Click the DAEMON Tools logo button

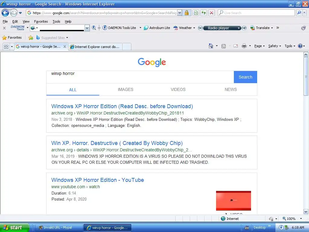point(18,28)
